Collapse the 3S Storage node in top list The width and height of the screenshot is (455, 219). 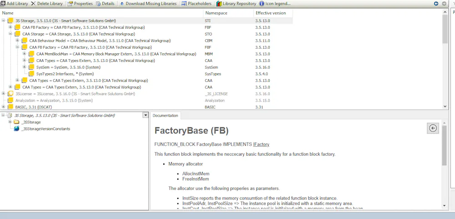click(x=3, y=20)
